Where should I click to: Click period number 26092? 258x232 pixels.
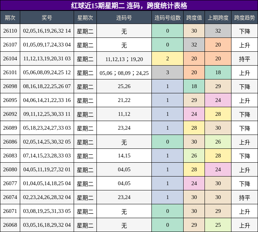click(10, 114)
